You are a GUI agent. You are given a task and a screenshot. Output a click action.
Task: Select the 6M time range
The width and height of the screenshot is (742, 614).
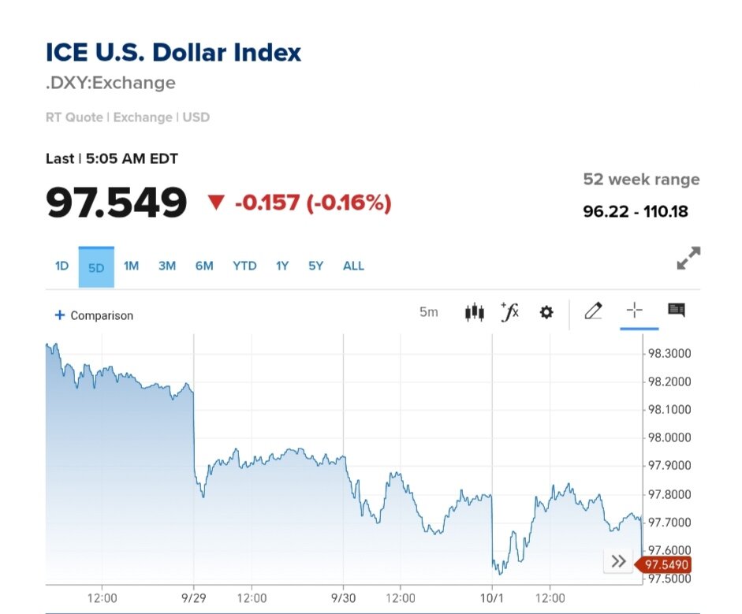pyautogui.click(x=204, y=266)
